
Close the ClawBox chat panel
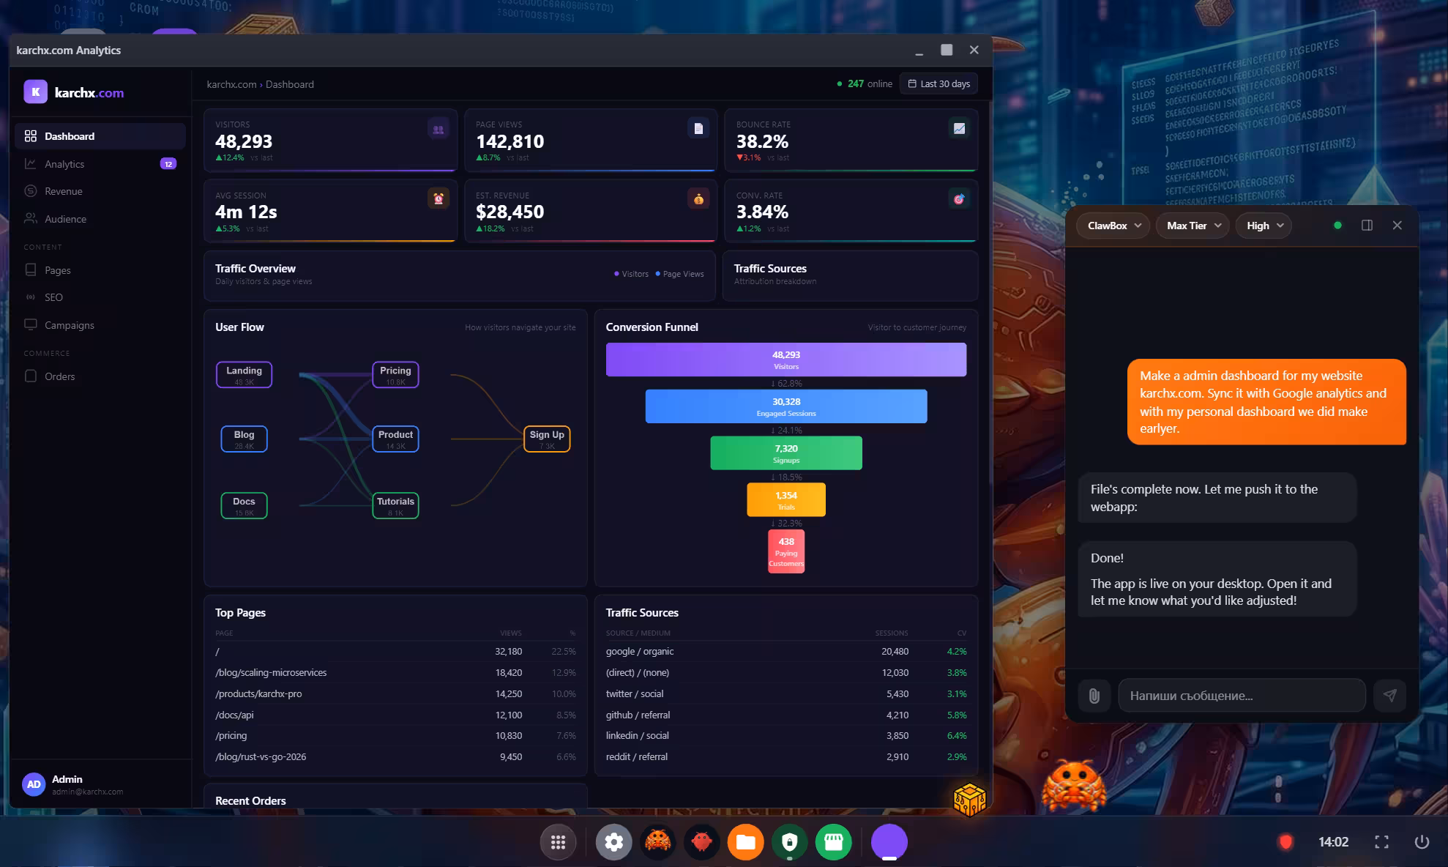coord(1397,226)
